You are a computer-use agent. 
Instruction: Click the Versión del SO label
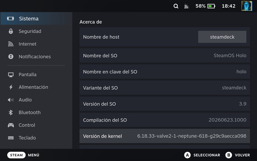click(x=99, y=104)
